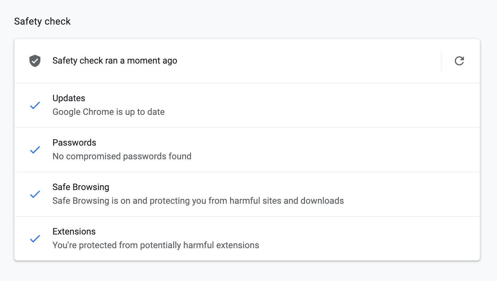
Task: Click the blue checkmark beside Extensions
Action: [x=35, y=239]
